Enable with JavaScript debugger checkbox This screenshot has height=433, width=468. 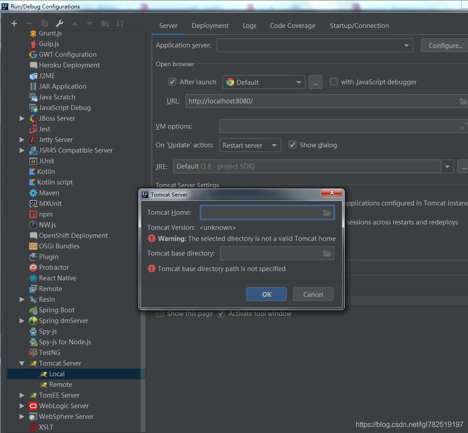click(x=334, y=82)
